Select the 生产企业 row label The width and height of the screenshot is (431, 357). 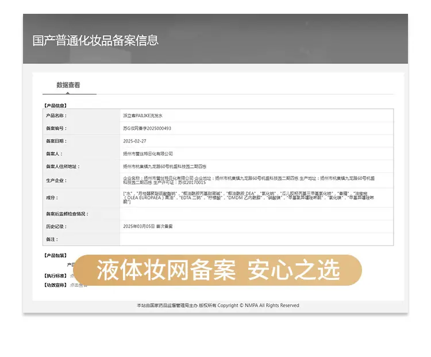tap(56, 181)
